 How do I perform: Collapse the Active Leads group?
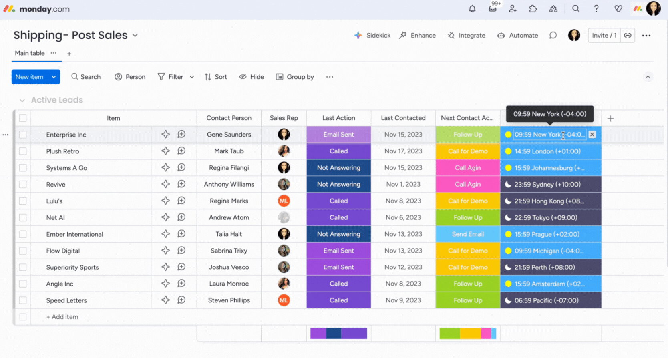[x=22, y=100]
